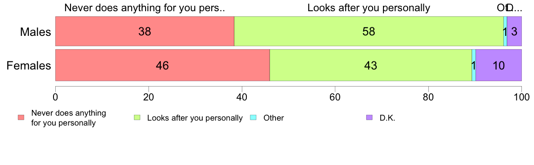The height and width of the screenshot is (165, 534).
Task: Click the Females row label
Action: point(29,65)
